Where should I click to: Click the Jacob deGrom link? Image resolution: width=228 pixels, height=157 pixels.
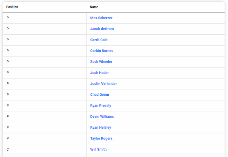point(102,29)
